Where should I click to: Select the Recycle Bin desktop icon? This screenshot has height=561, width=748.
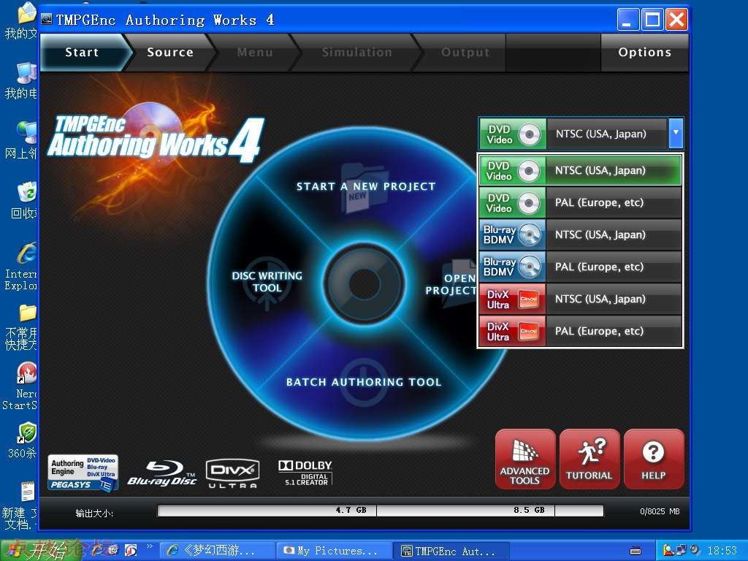pos(23,200)
